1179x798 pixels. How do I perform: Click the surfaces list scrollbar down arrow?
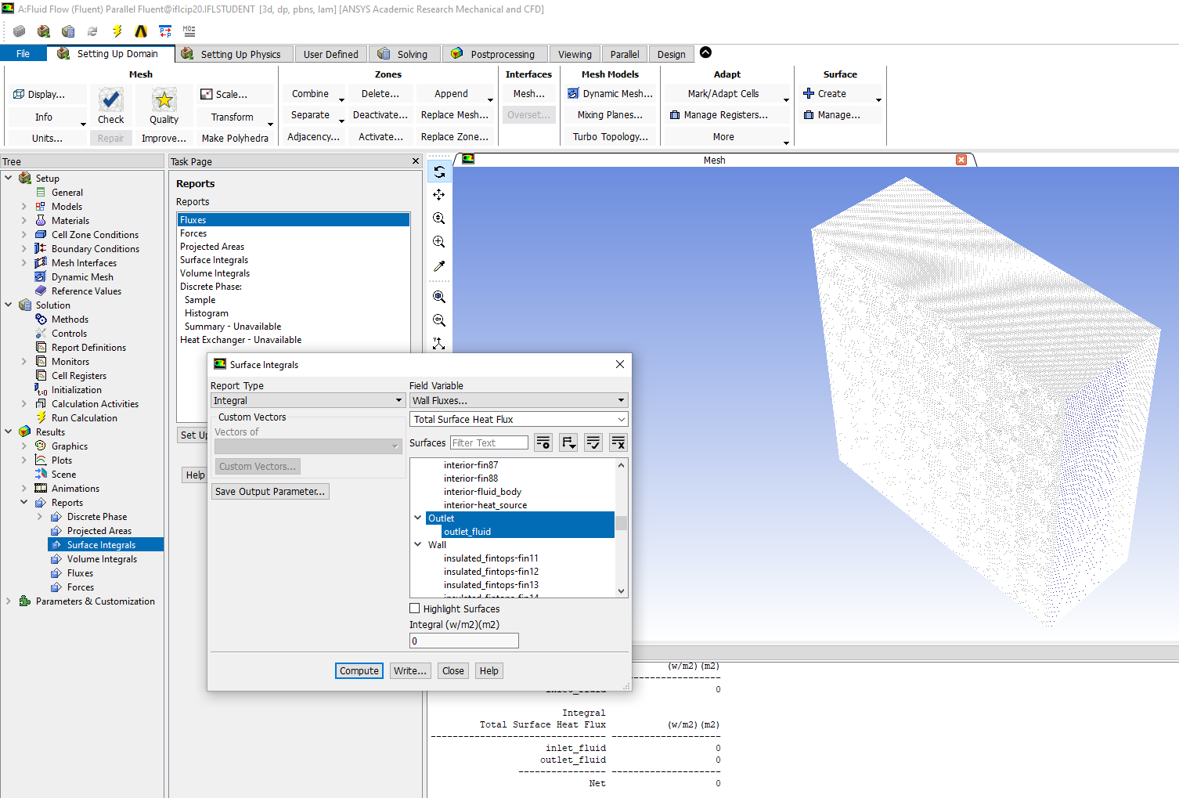(622, 591)
